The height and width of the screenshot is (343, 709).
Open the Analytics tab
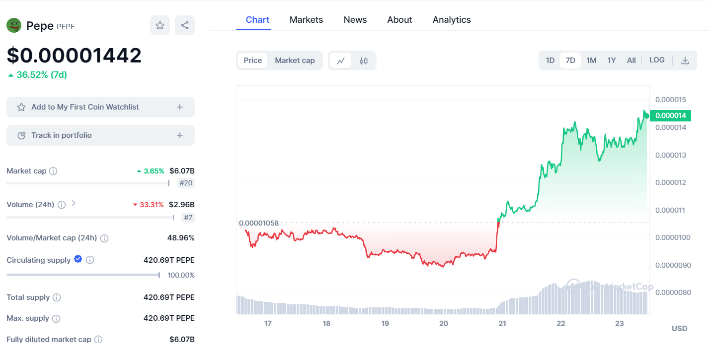pos(452,20)
